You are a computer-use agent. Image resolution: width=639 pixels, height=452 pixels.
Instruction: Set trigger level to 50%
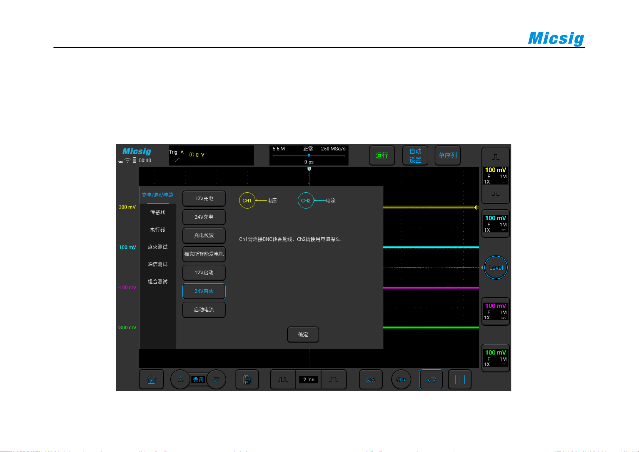click(371, 380)
